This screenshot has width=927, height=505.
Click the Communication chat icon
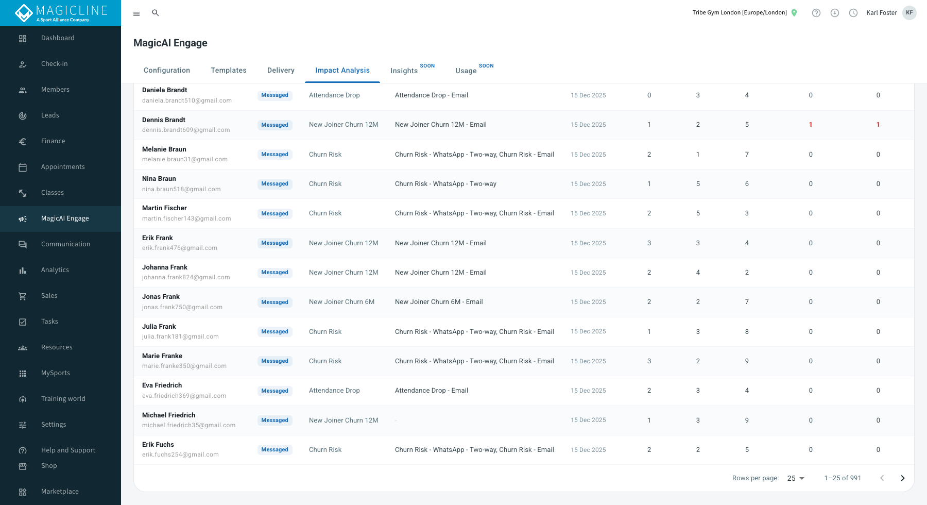[x=23, y=244]
